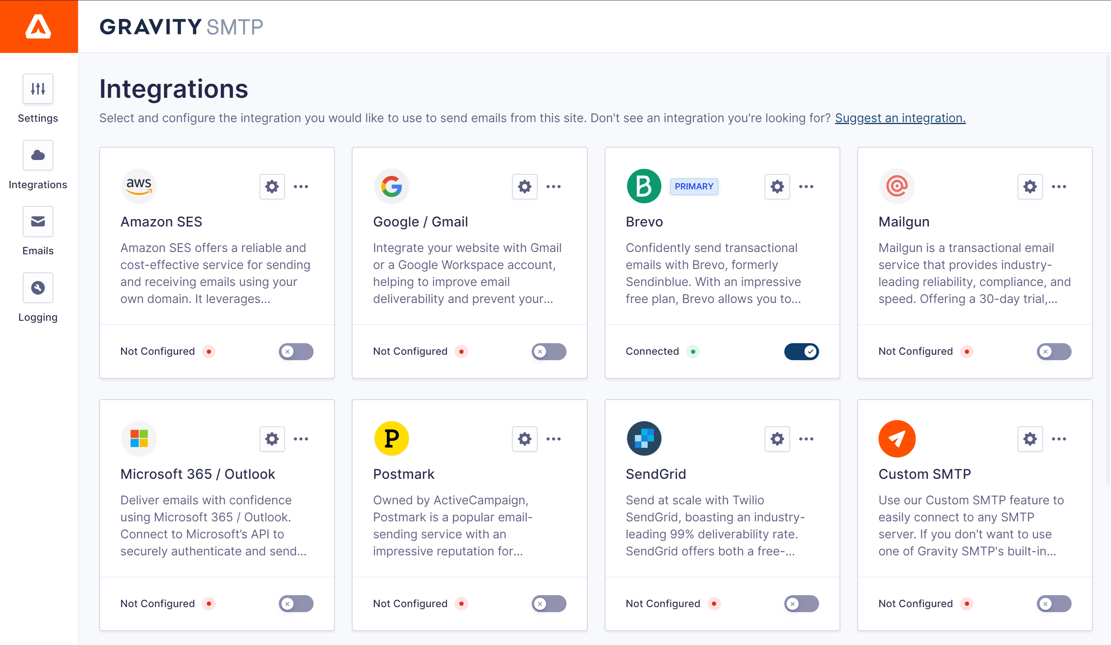The height and width of the screenshot is (645, 1111).
Task: Go to Emails label in sidebar
Action: pos(38,250)
